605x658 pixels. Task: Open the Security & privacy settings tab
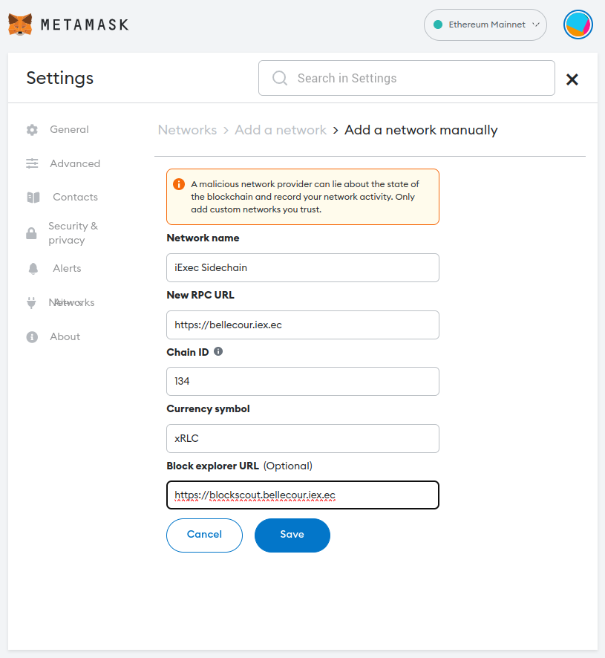point(73,233)
